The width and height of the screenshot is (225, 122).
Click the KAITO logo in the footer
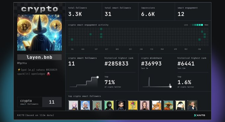coord(200,115)
